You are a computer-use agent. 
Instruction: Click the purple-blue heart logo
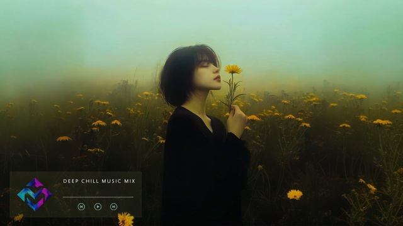(x=35, y=194)
